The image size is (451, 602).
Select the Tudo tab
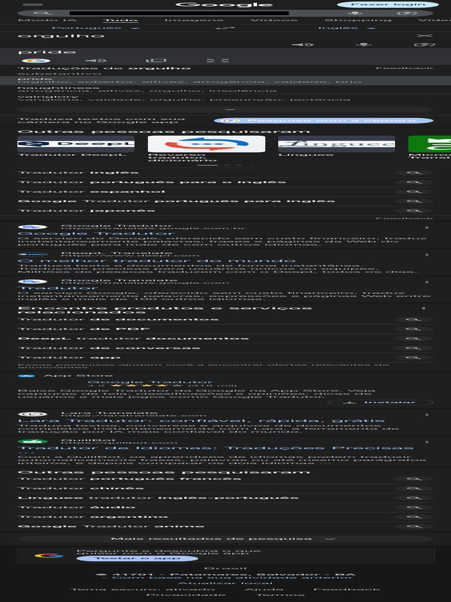click(x=120, y=20)
